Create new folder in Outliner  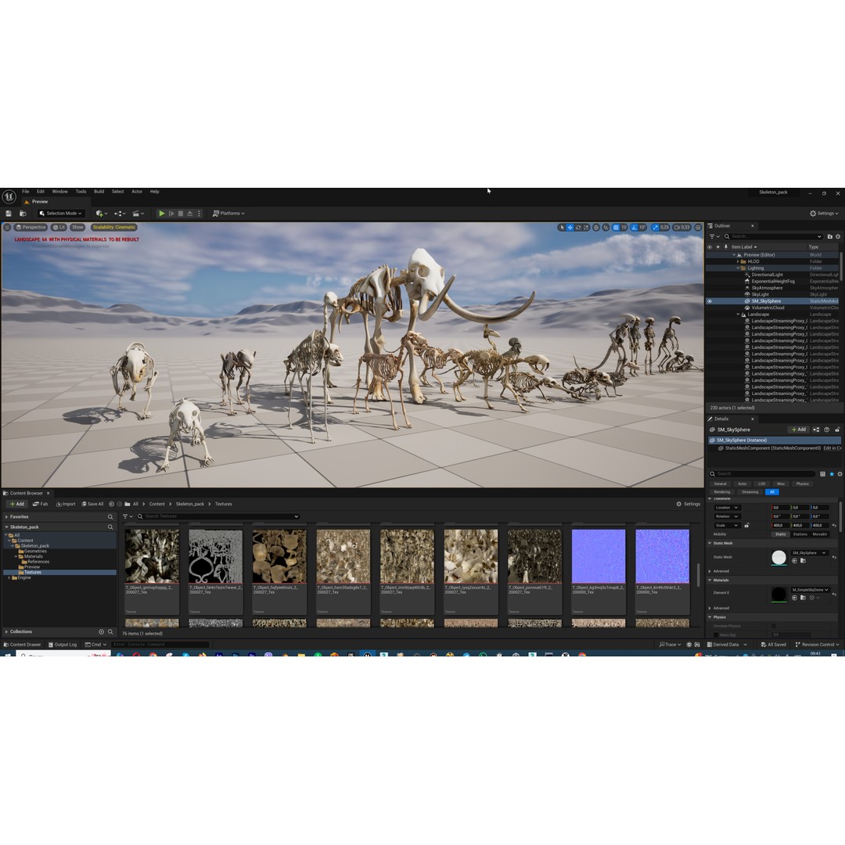[x=830, y=236]
